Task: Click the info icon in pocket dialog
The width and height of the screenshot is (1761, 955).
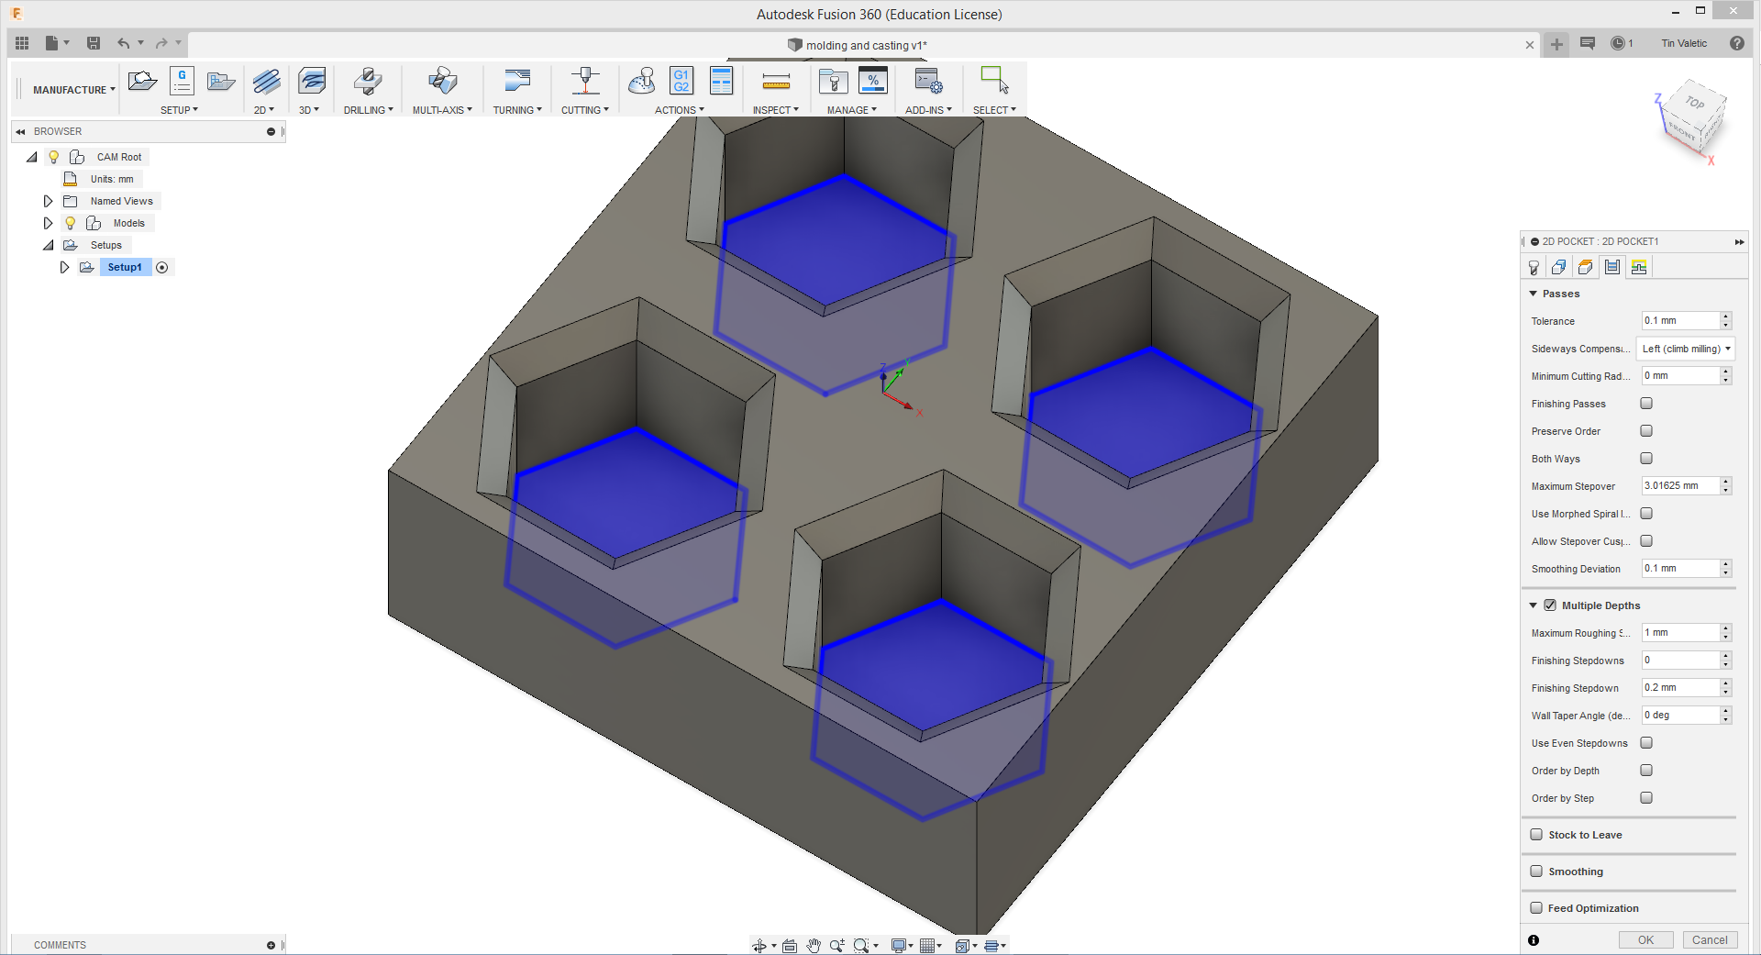Action: pos(1534,940)
